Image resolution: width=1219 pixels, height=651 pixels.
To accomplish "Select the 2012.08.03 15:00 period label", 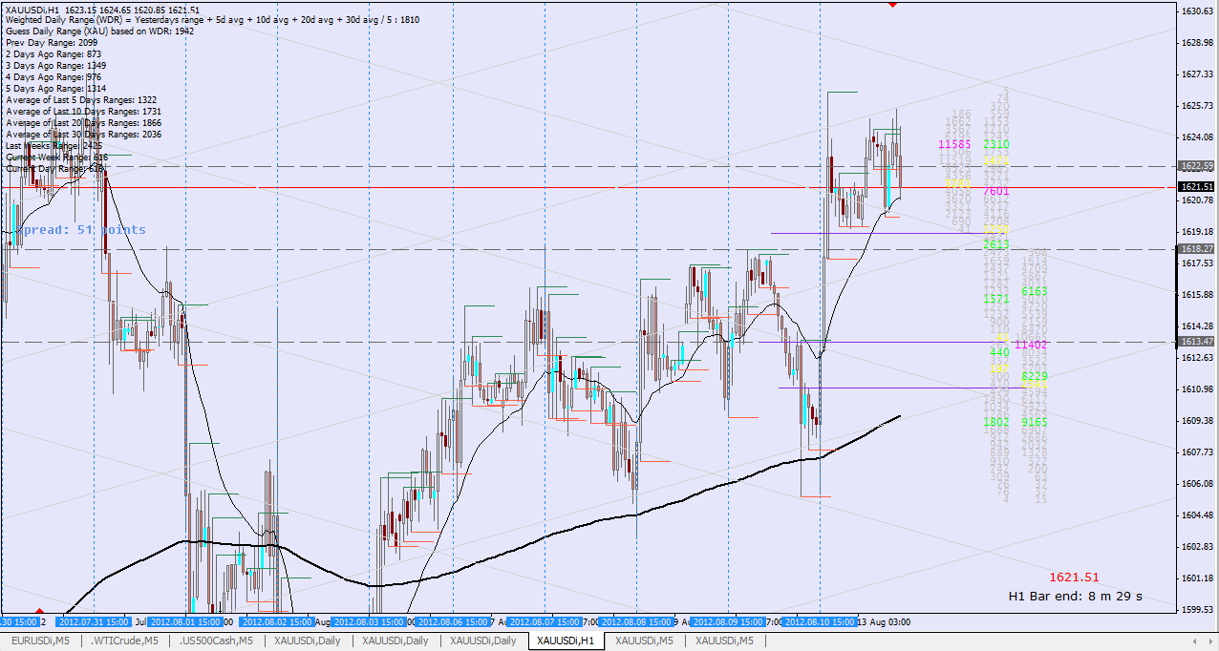I will pyautogui.click(x=369, y=621).
